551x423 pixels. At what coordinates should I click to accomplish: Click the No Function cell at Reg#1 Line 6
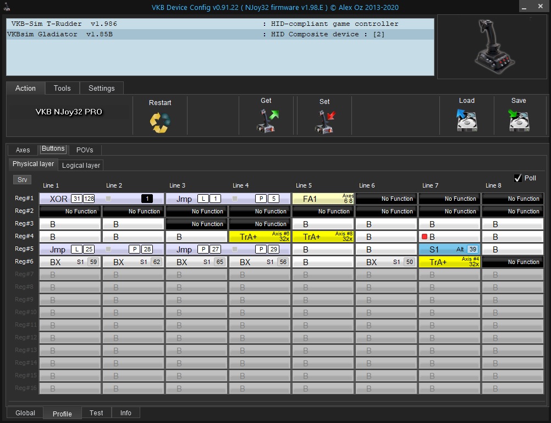point(386,199)
